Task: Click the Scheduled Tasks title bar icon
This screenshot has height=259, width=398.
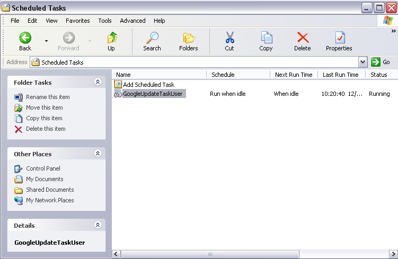Action: (6, 8)
